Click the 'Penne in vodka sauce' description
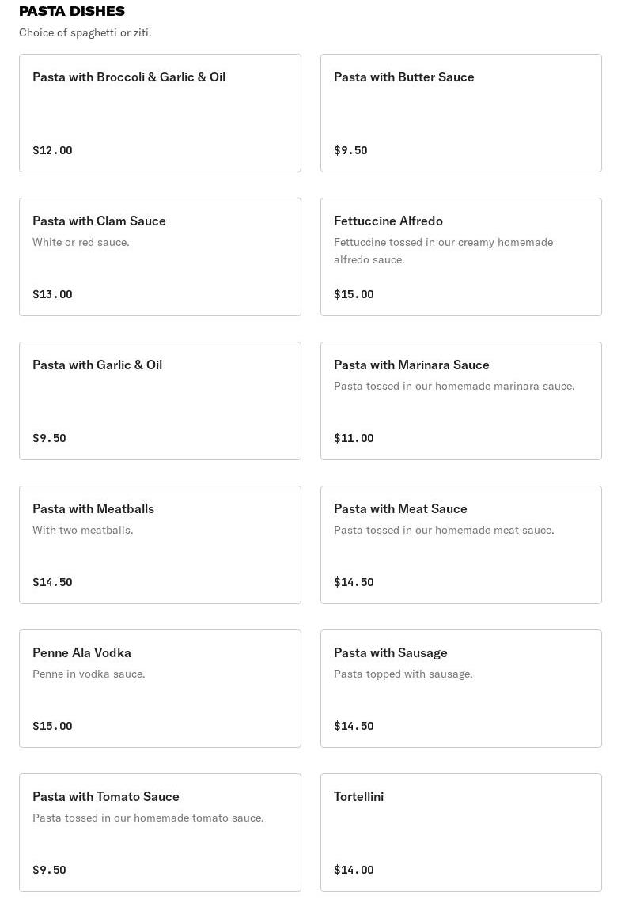Image resolution: width=621 pixels, height=903 pixels. click(x=89, y=674)
